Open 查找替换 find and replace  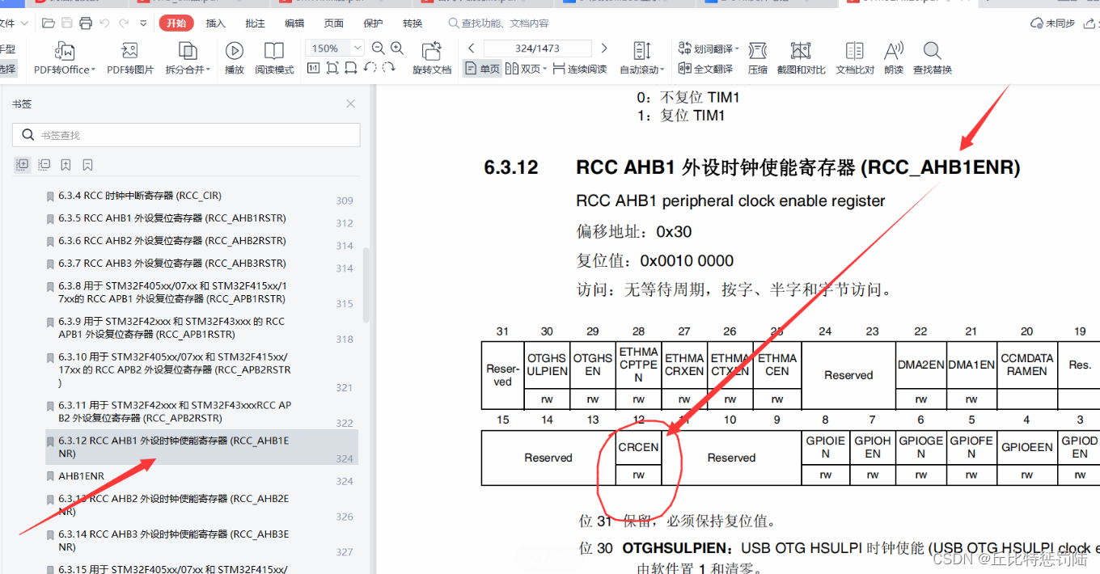(933, 58)
